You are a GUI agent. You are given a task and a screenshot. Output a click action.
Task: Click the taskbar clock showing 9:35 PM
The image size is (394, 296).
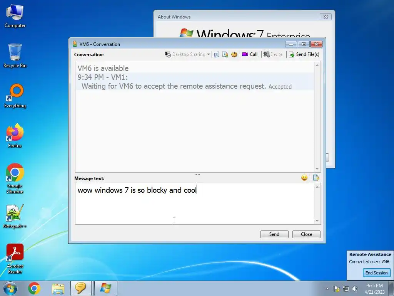pos(374,289)
